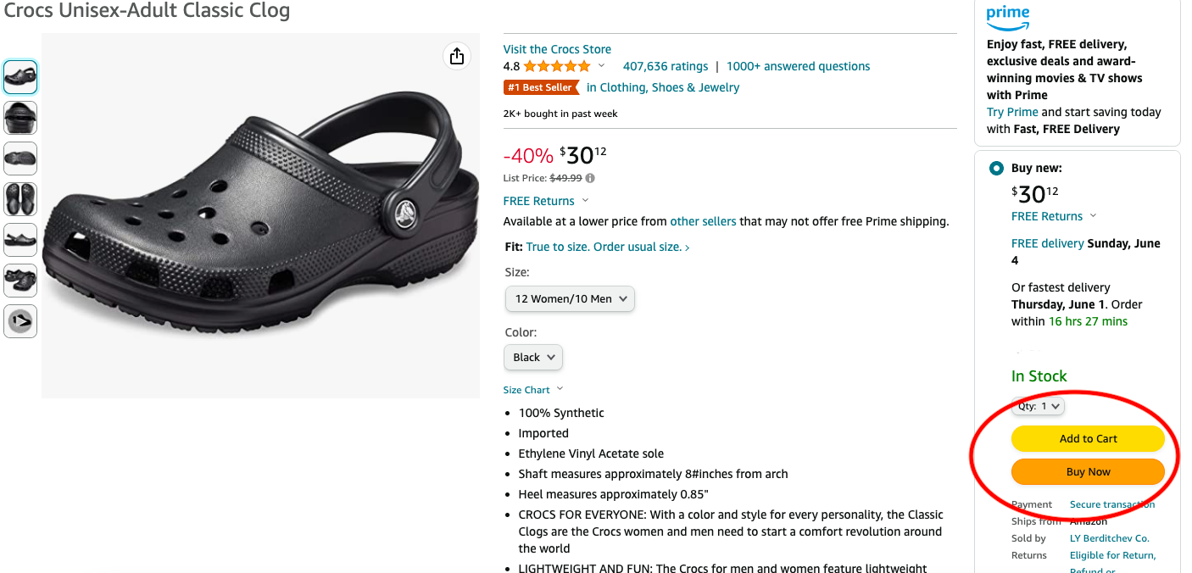The height and width of the screenshot is (573, 1192).
Task: Click Add to Cart
Action: click(x=1088, y=438)
